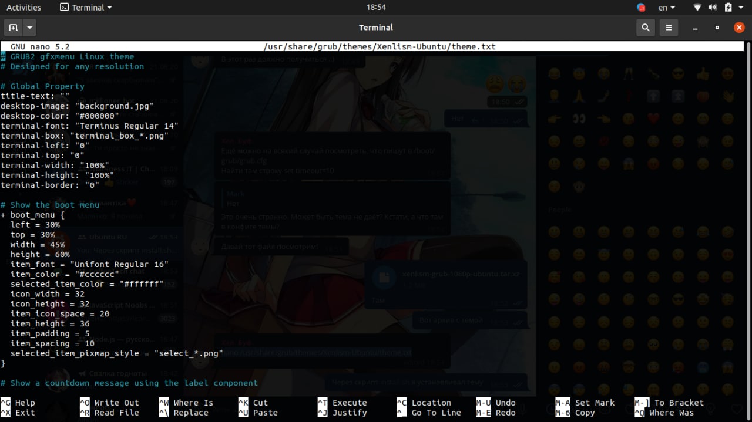Click the ^U Paste shortcut
This screenshot has width=752, height=422.
[258, 413]
